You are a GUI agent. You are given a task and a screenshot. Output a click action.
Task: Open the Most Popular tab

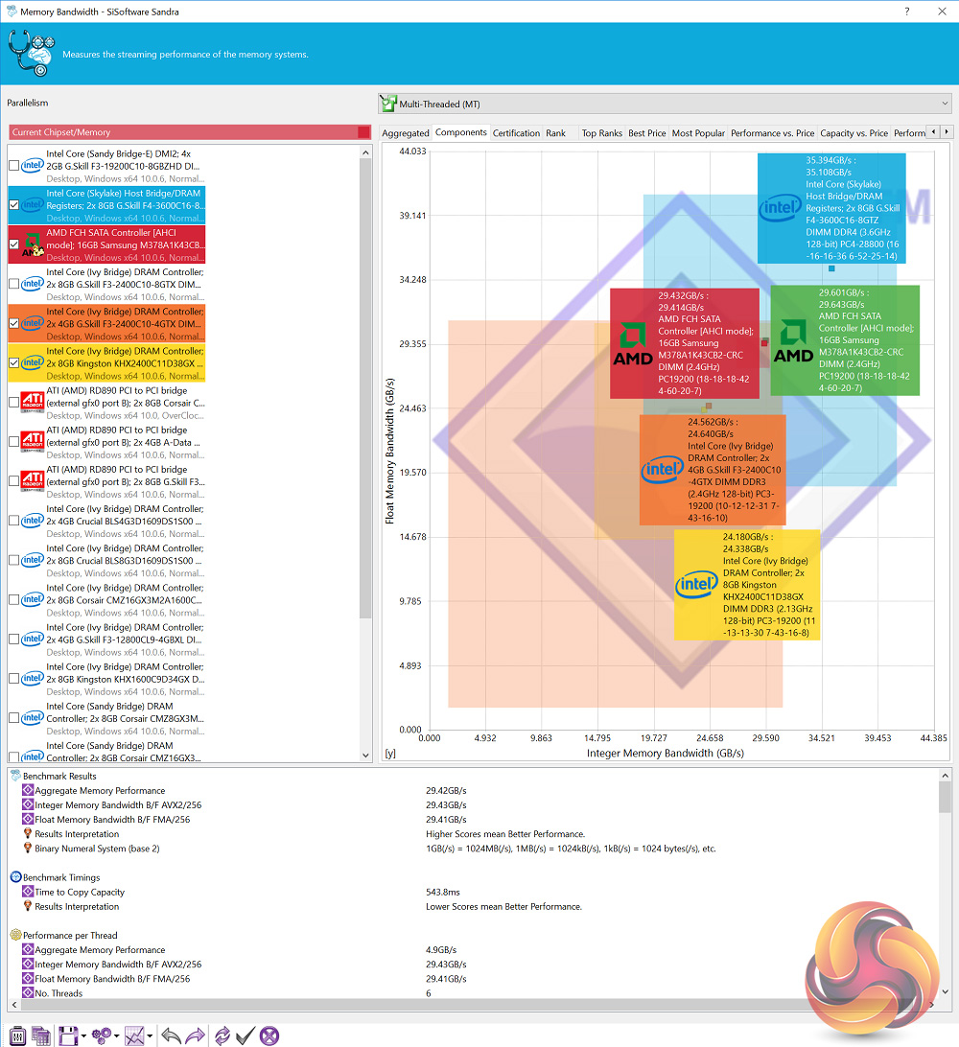[698, 133]
